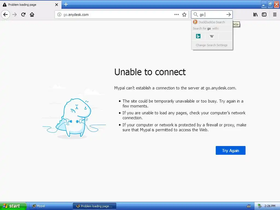
Task: Switch to Mypal taskbar window
Action: (51, 206)
